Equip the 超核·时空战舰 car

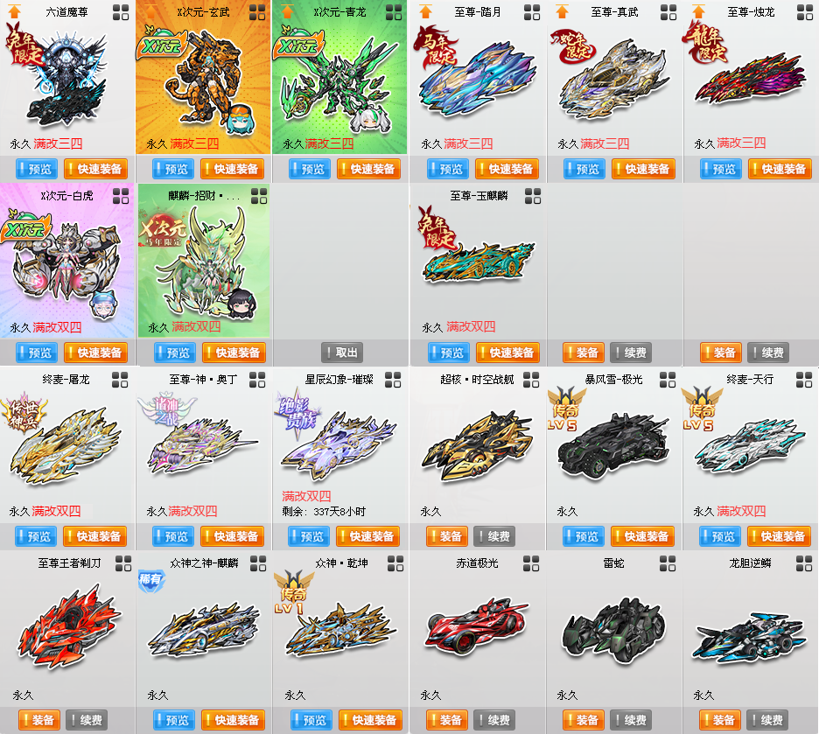pyautogui.click(x=446, y=536)
